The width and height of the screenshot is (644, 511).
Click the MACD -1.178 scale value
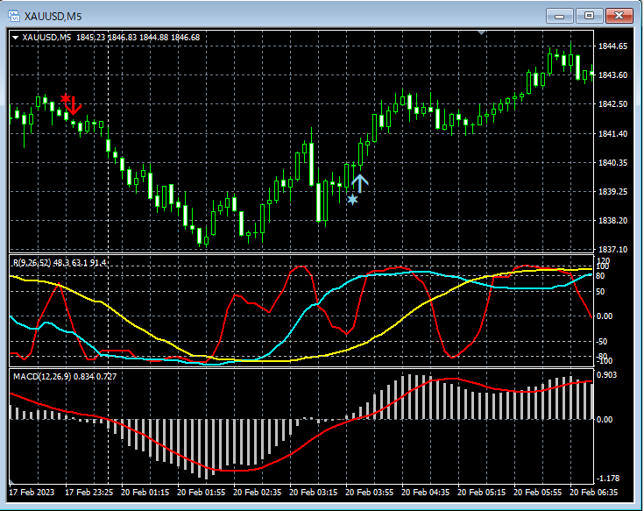click(x=608, y=479)
